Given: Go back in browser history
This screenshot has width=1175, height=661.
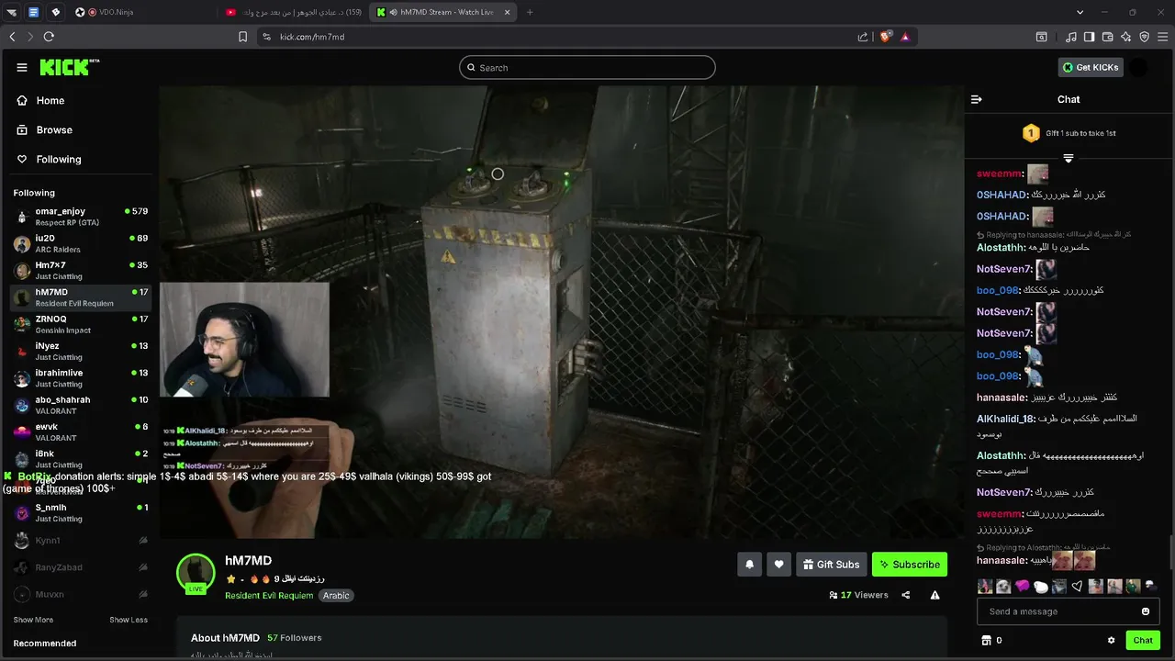Looking at the screenshot, I should (x=12, y=37).
